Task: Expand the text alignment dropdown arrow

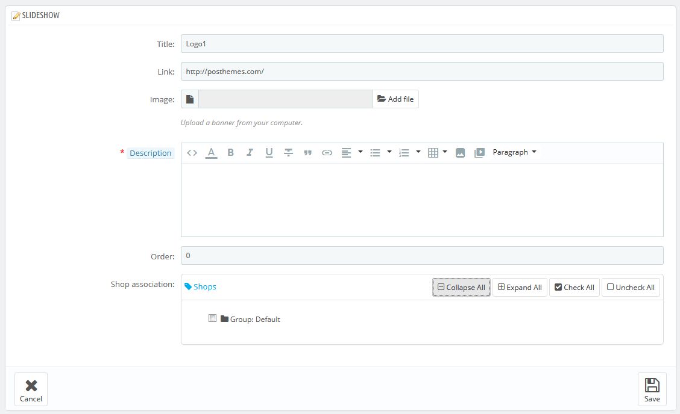Action: pos(360,152)
